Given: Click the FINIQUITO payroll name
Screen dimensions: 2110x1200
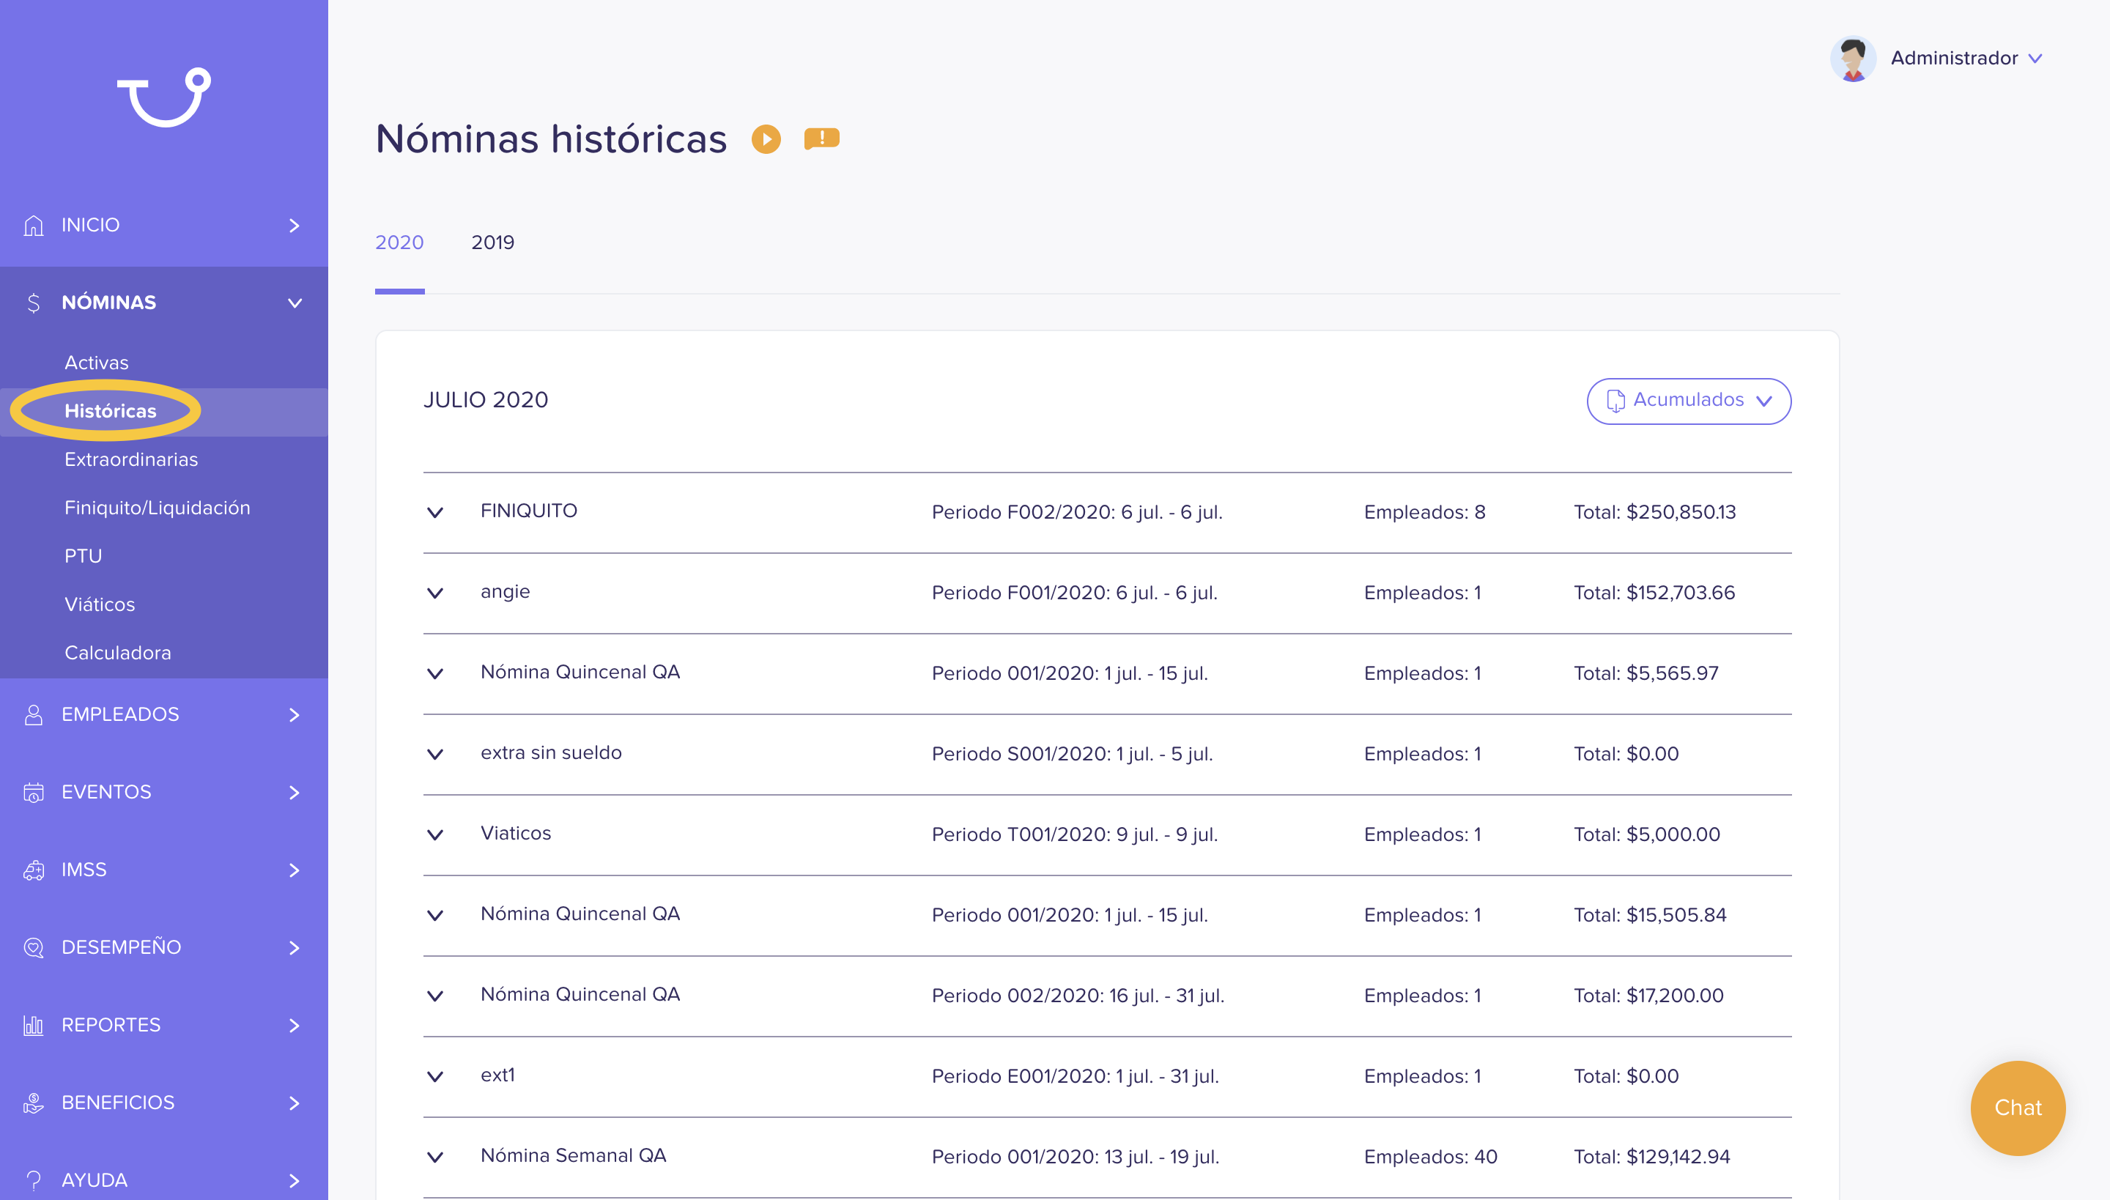Looking at the screenshot, I should [528, 511].
